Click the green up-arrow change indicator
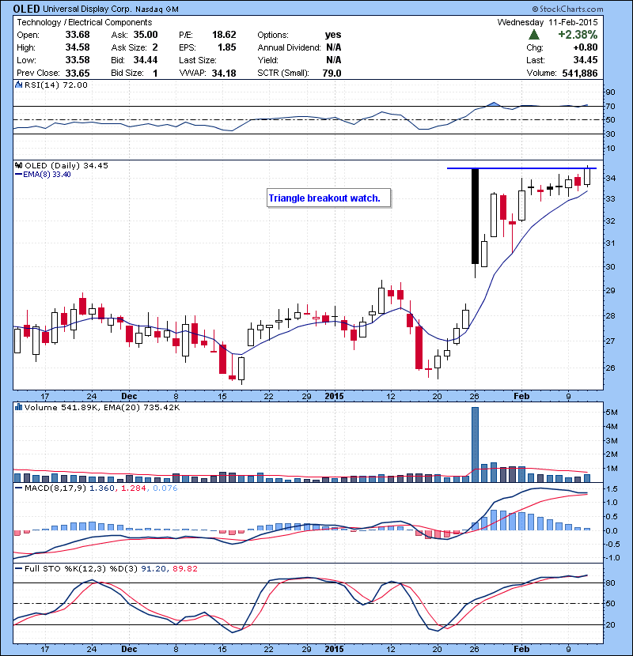 point(535,36)
